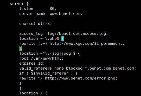Click the (jpg|jpeg) location pattern

coord(61,54)
